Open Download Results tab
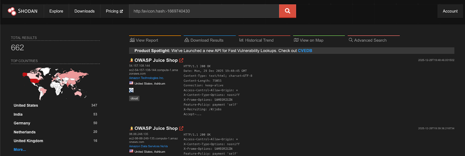This screenshot has height=156, width=465. pos(204,40)
